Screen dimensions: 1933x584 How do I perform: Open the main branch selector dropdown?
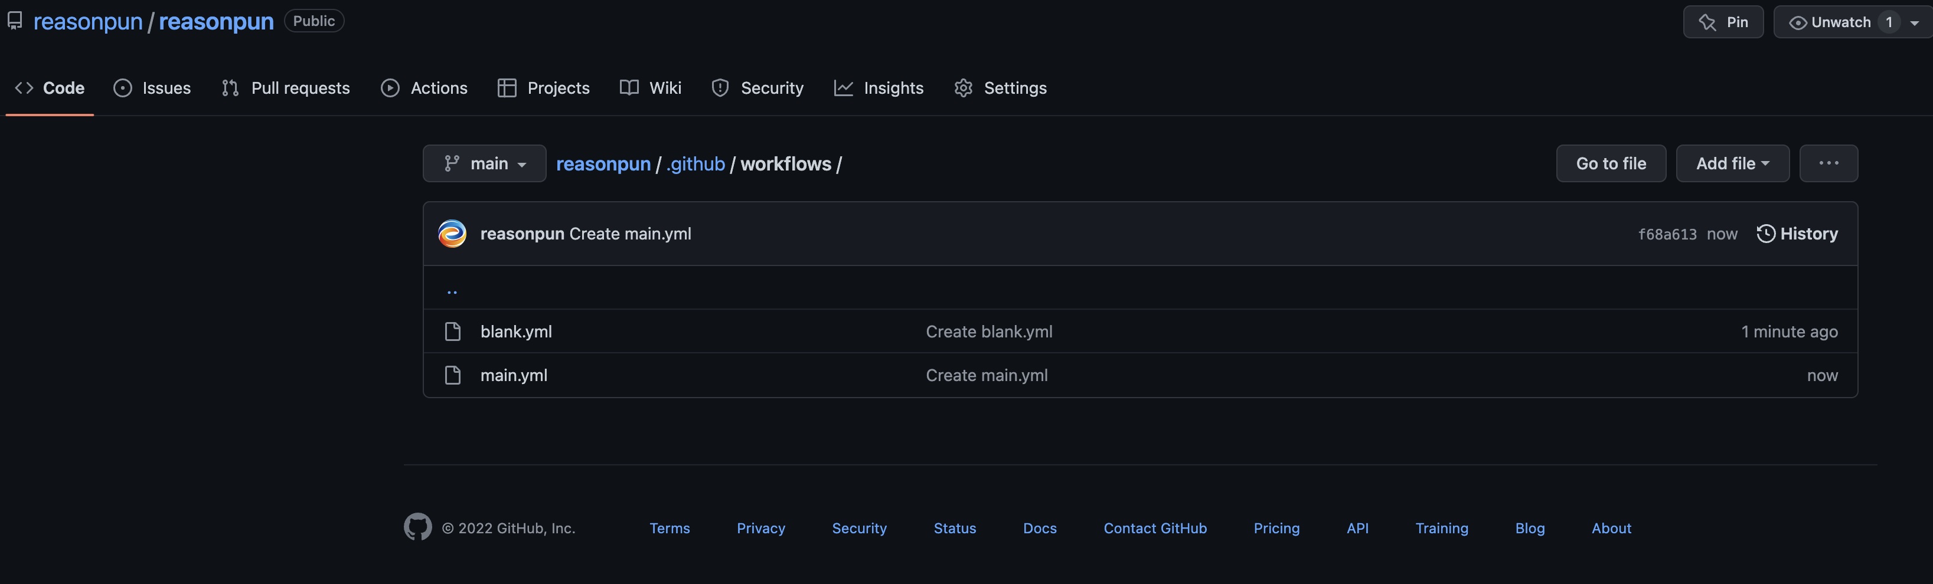click(484, 163)
